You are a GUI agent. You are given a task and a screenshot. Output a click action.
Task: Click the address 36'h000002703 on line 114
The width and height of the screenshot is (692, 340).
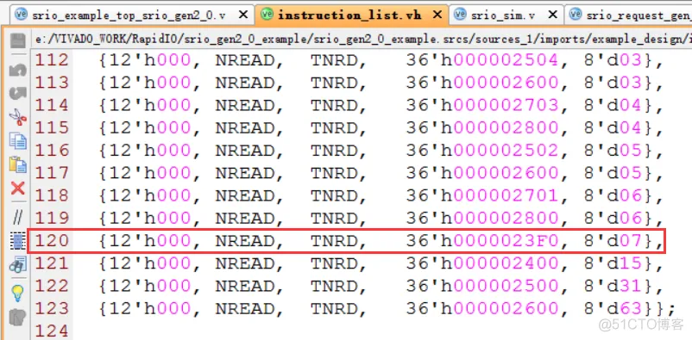coord(482,106)
